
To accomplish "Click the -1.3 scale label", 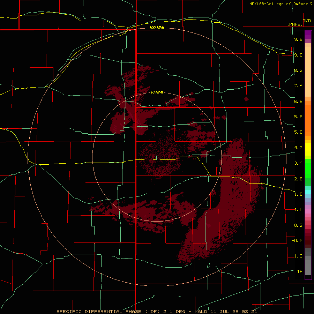I will click(297, 256).
